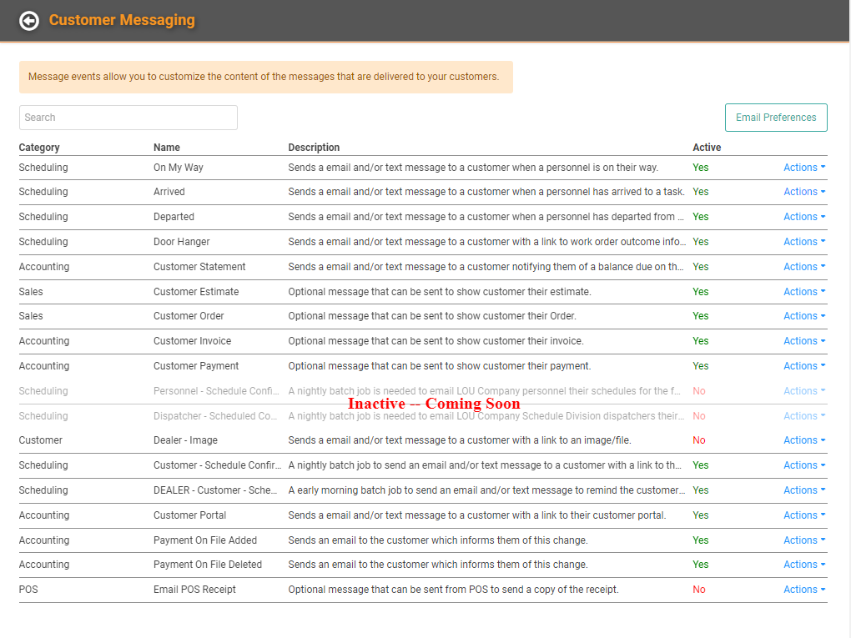Open Actions dropdown for Dealer - Image

point(804,440)
